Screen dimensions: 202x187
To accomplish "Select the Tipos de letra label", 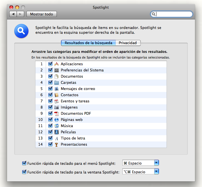I will pyautogui.click(x=73, y=138).
